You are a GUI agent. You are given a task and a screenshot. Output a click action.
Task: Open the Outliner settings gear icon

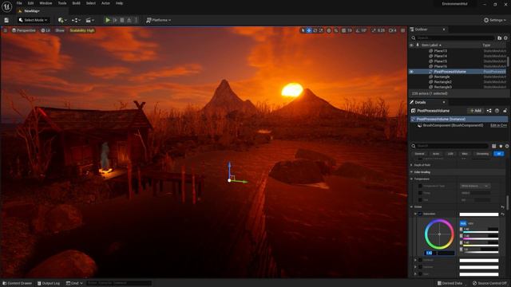click(505, 38)
